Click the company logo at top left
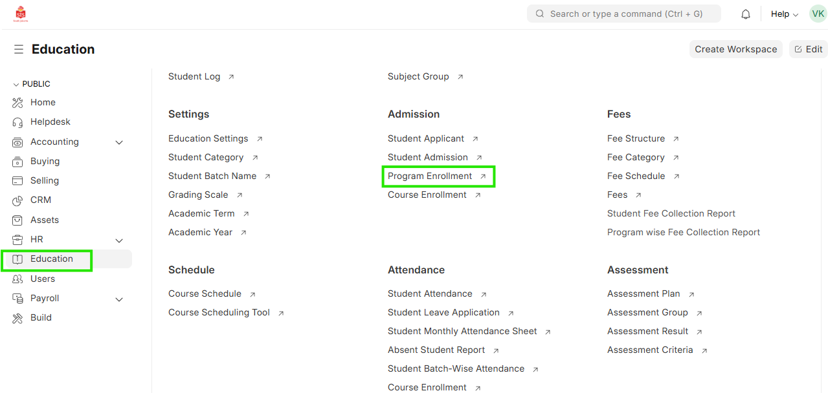 click(x=20, y=14)
